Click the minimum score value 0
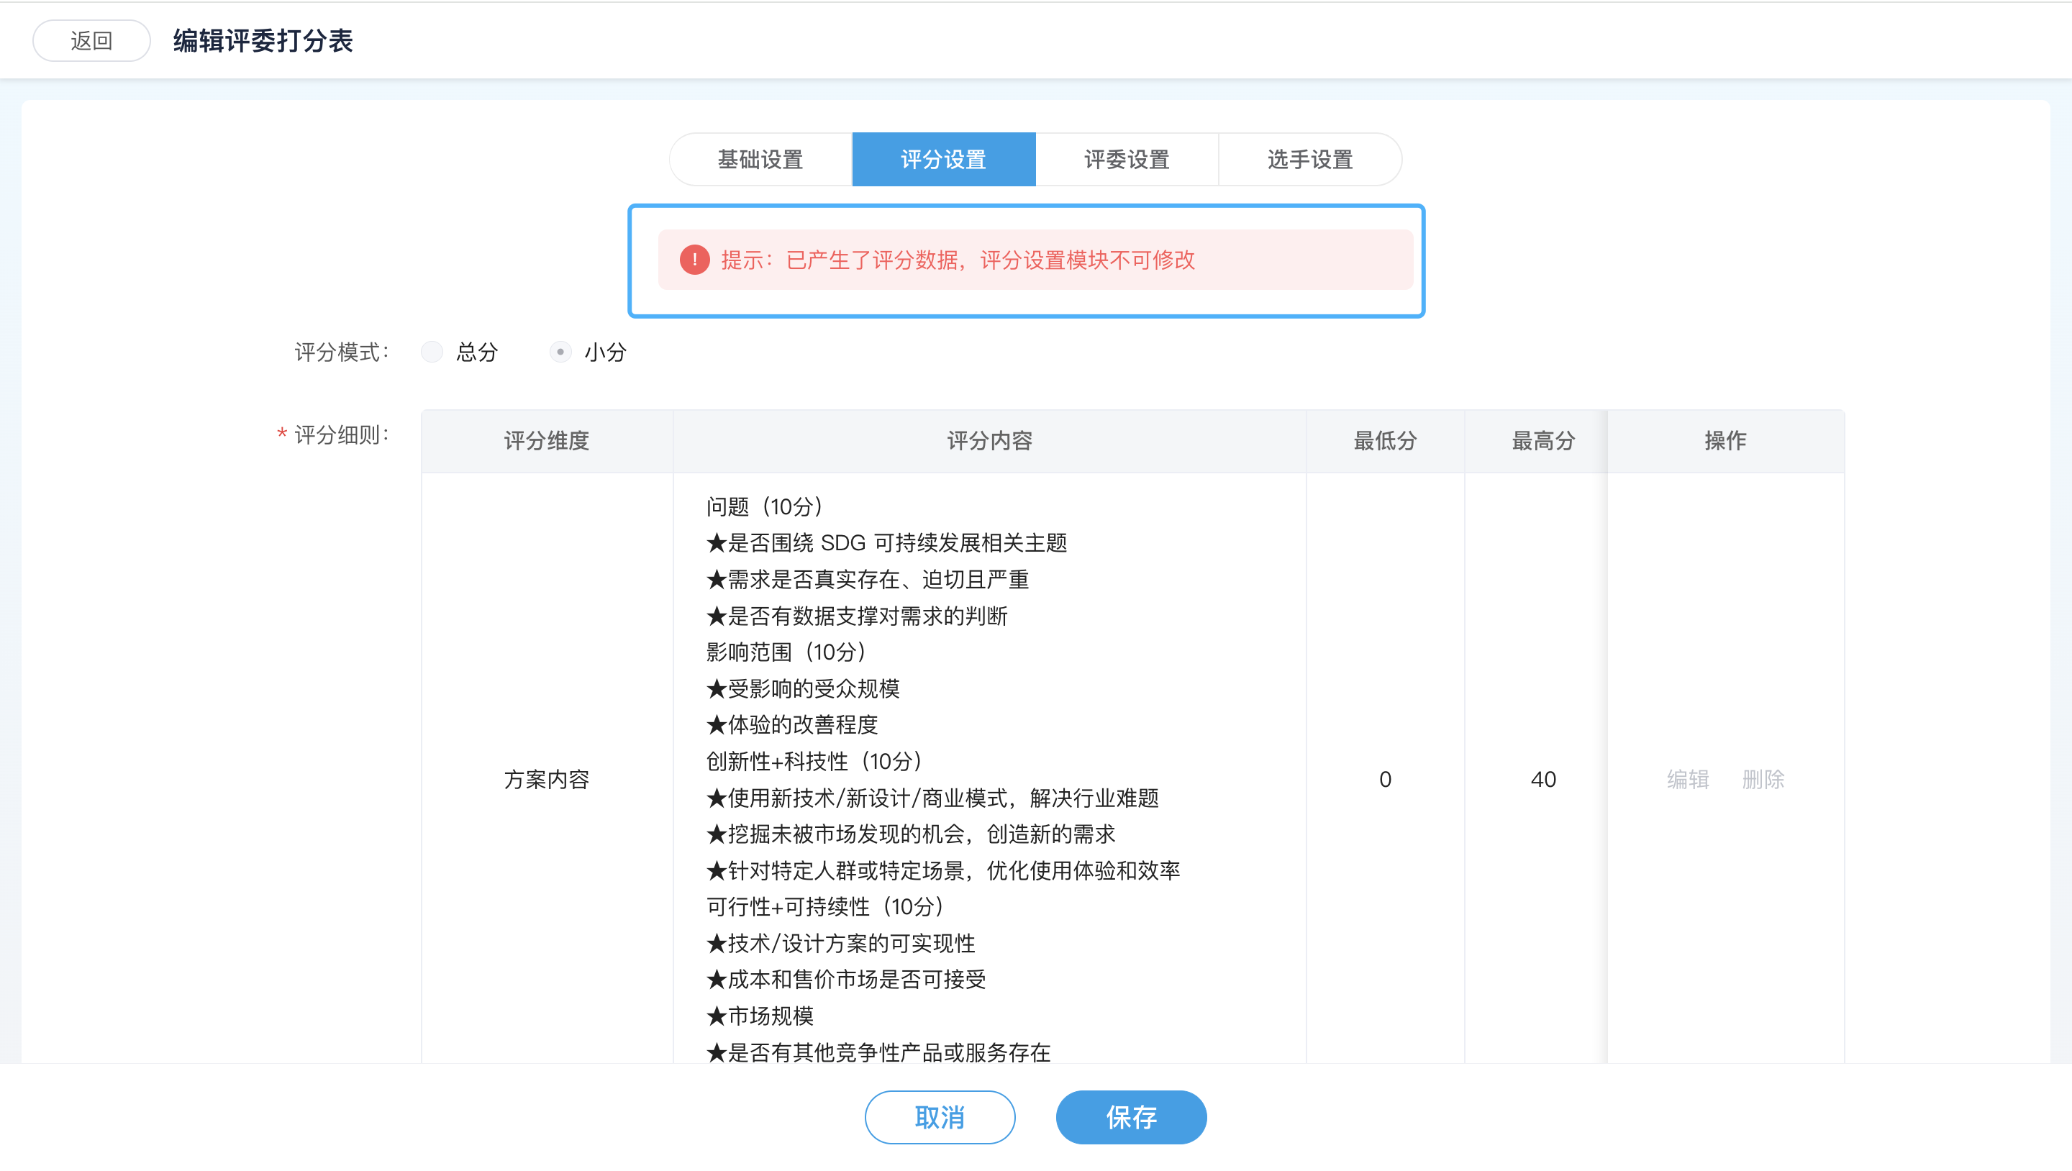The image size is (2072, 1171). [x=1385, y=779]
